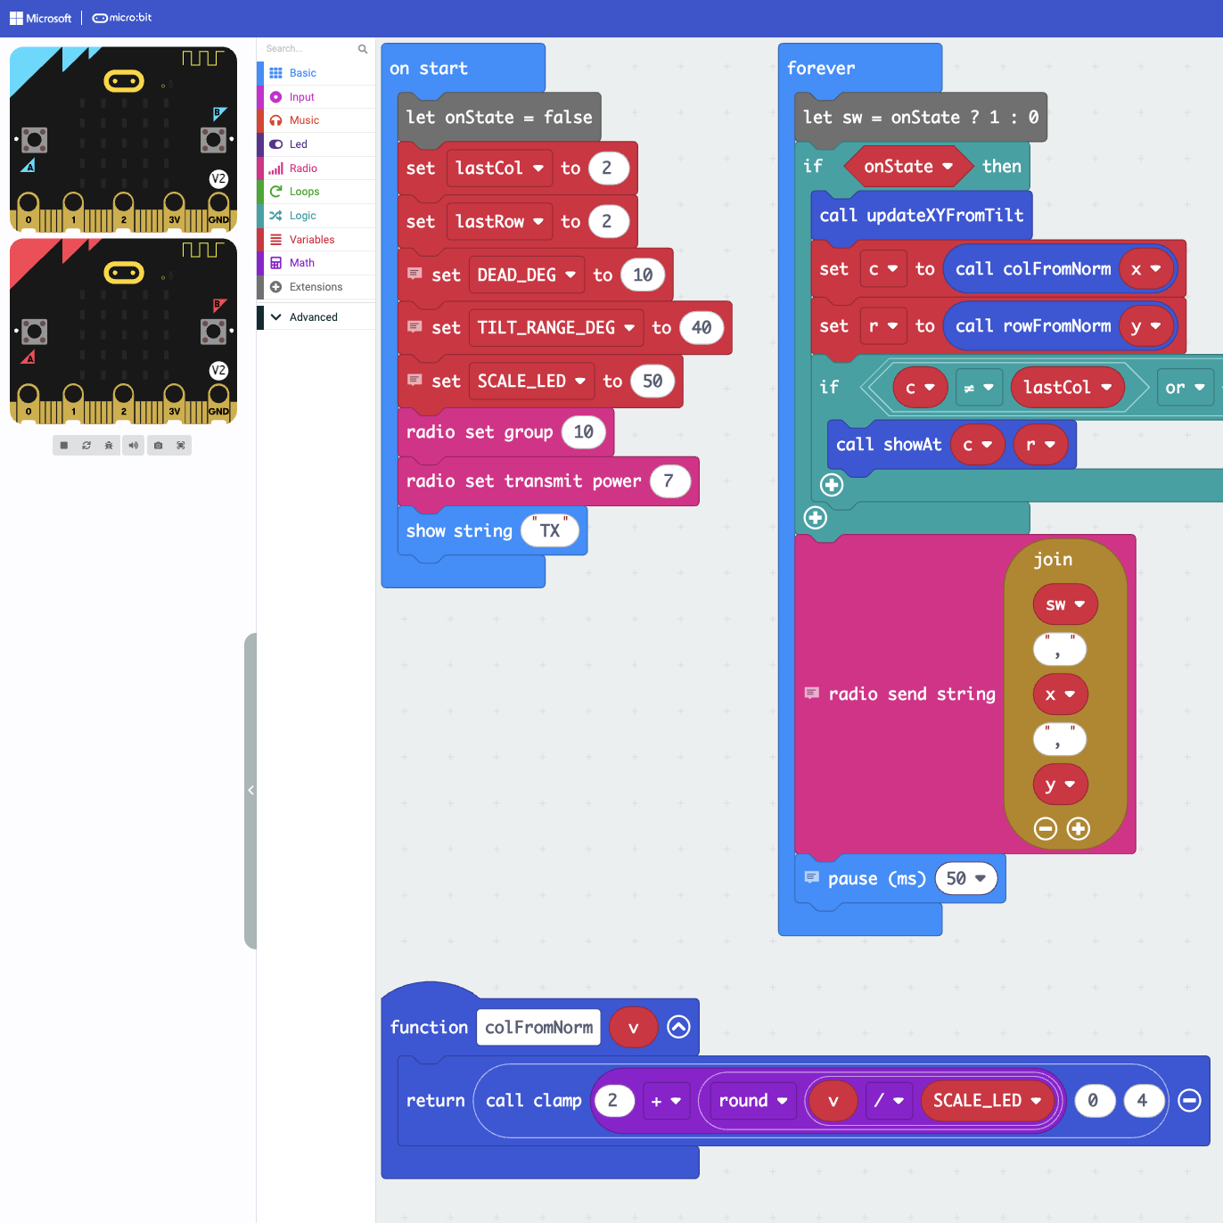1223x1223 pixels.
Task: Open the Variables toolbox category
Action: pyautogui.click(x=311, y=240)
